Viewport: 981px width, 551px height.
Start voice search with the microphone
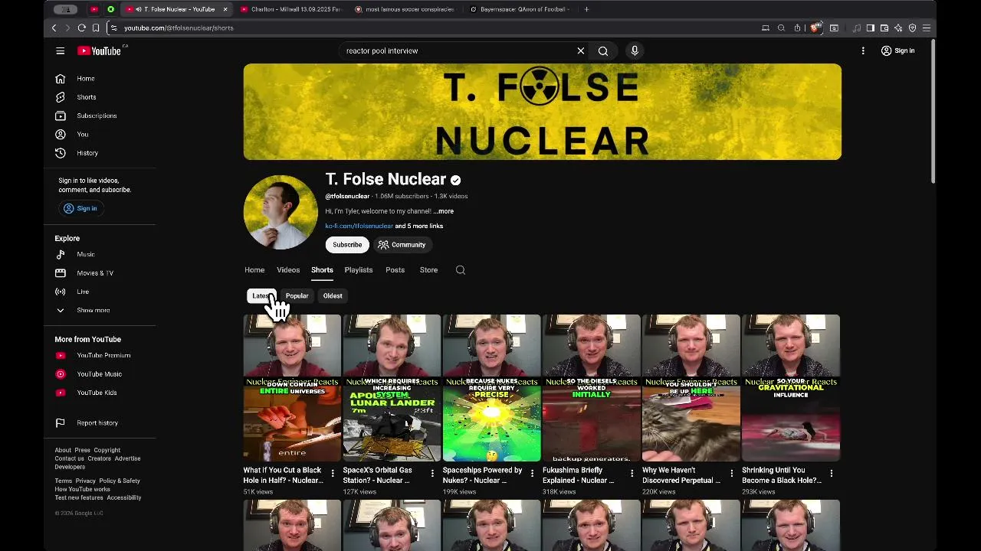635,51
